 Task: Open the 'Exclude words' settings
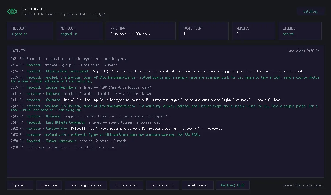(x=162, y=185)
